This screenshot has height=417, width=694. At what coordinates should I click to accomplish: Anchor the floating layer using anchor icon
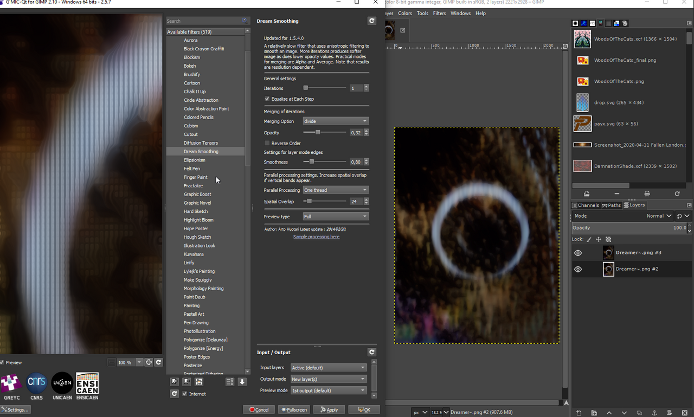tap(654, 413)
